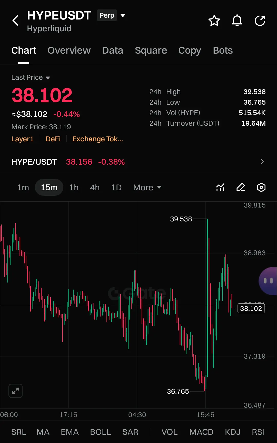Tap the Layer1 category tag

tap(22, 139)
